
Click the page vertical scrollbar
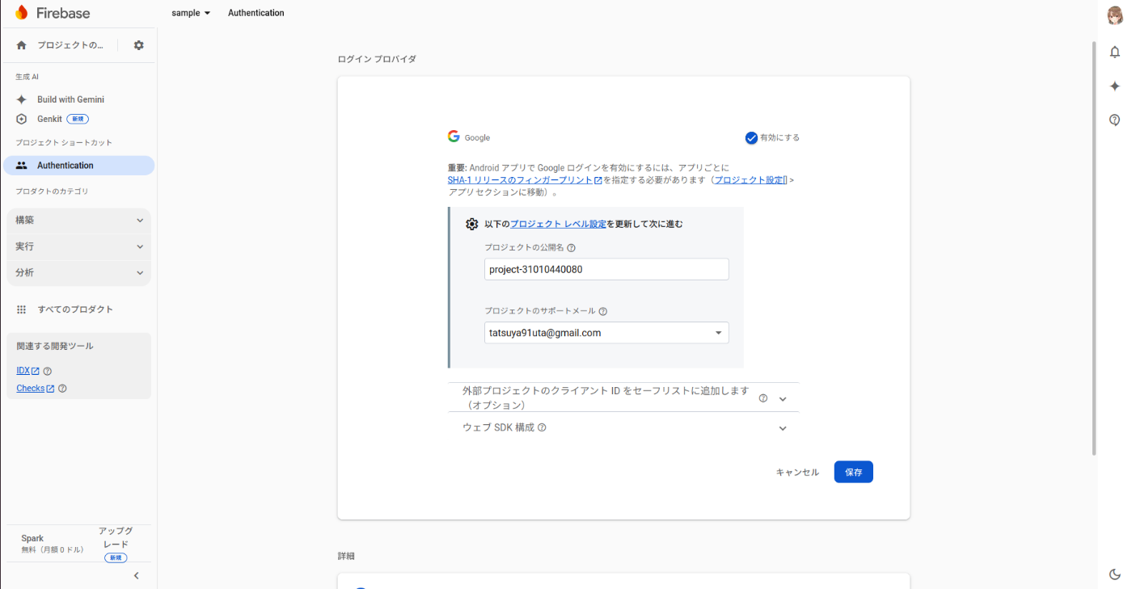[1095, 247]
